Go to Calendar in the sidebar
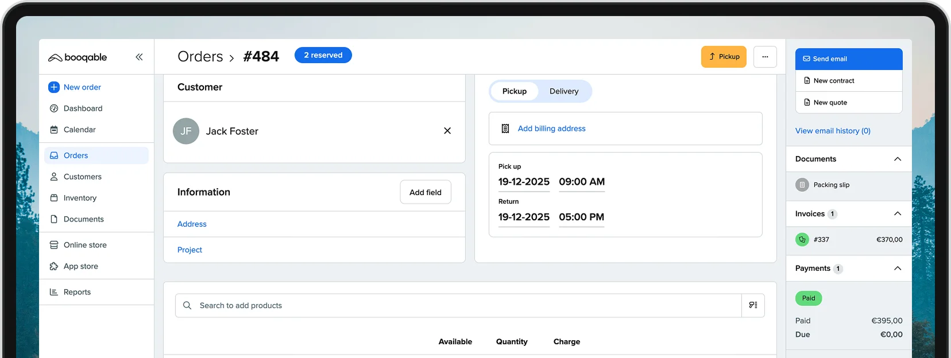The image size is (951, 358). pos(79,130)
